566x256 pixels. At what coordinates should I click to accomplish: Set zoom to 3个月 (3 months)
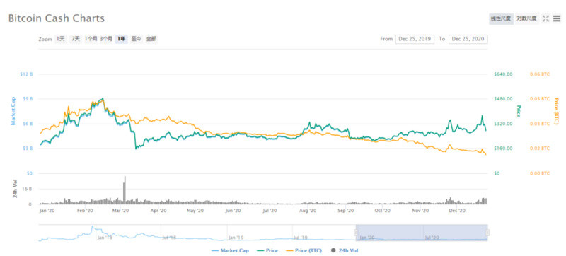coord(107,39)
